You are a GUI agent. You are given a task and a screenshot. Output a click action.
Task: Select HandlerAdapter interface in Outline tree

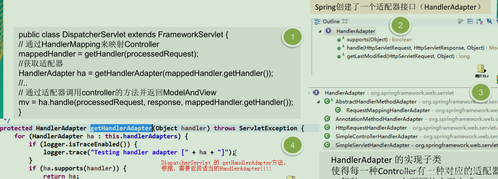(x=356, y=31)
